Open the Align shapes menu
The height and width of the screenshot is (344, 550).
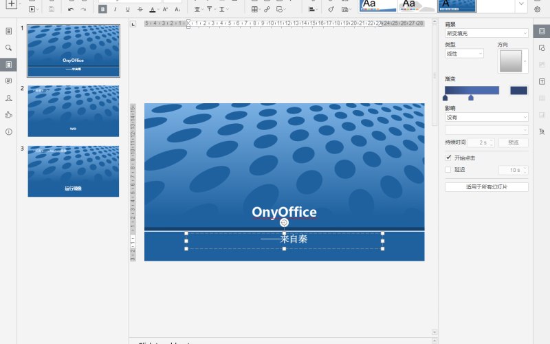pos(313,9)
